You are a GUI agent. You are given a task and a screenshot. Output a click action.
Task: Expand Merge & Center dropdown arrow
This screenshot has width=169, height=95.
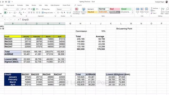tap(54, 13)
